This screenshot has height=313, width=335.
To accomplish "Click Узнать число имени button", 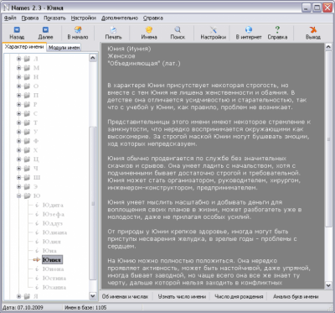I will click(x=182, y=296).
